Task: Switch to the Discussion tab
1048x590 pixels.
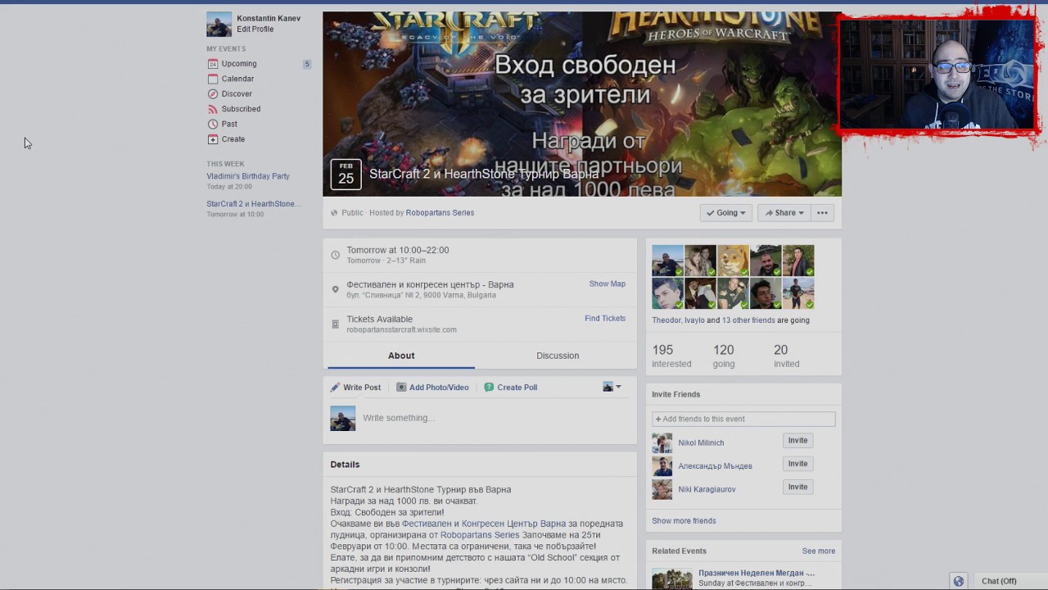Action: pos(558,356)
